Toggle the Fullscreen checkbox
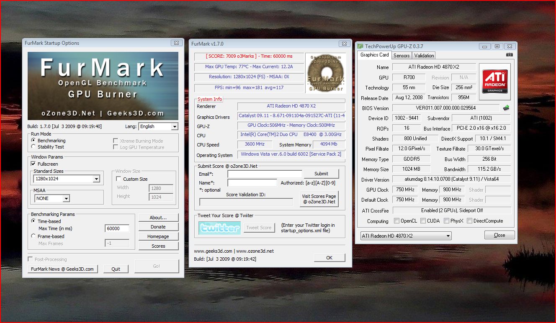 33,164
